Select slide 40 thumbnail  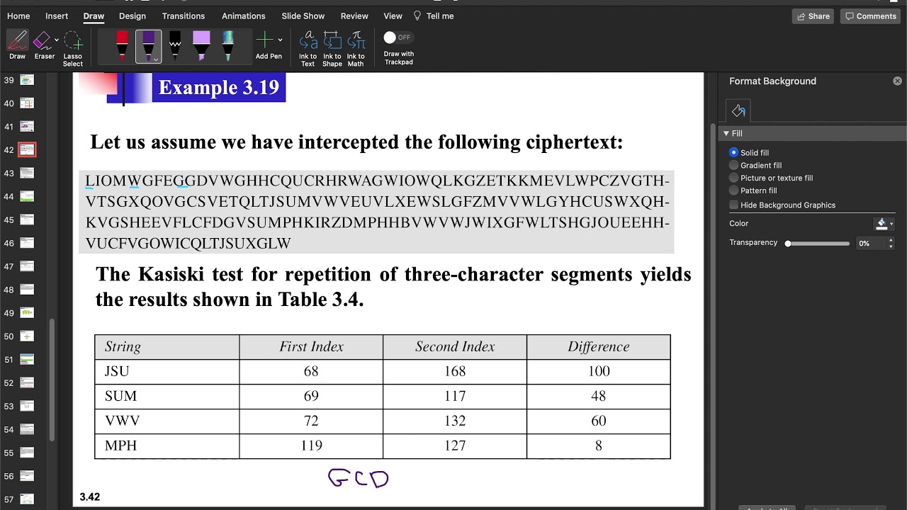(27, 103)
